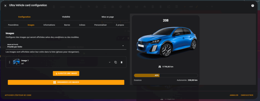Image resolution: width=260 pixels, height=101 pixels.
Task: Click the Organiser les images button
Action: [66, 82]
